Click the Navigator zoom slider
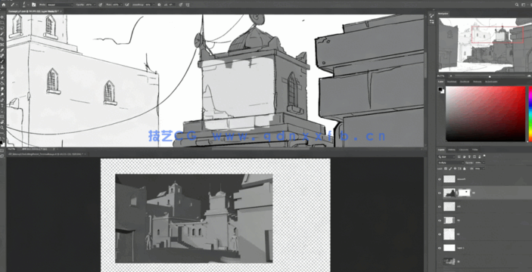The width and height of the screenshot is (532, 272). [489, 76]
